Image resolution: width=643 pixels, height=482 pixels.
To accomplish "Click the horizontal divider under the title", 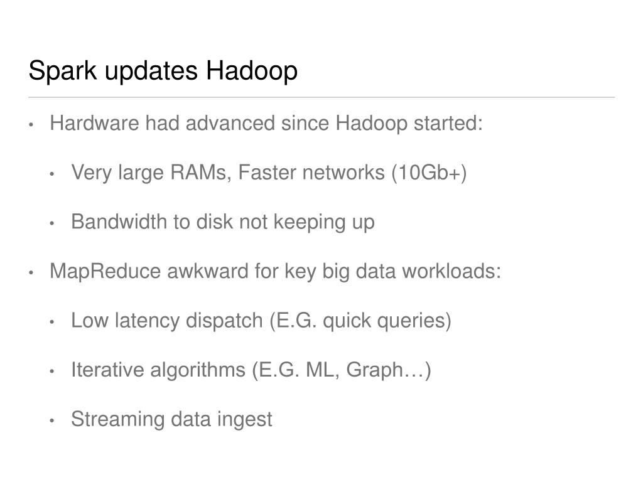I will 321,97.
